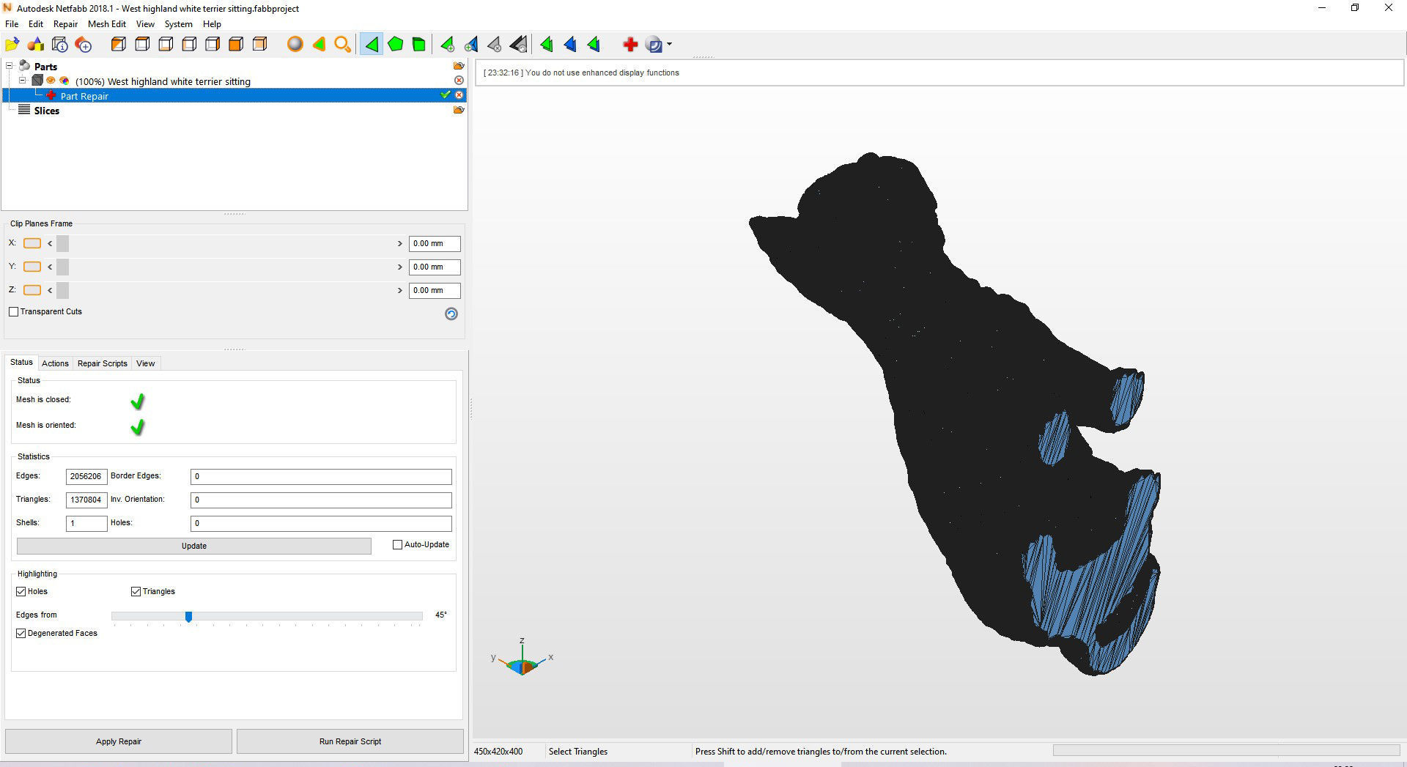Click the add triangle green plus icon
The width and height of the screenshot is (1407, 767).
click(447, 45)
